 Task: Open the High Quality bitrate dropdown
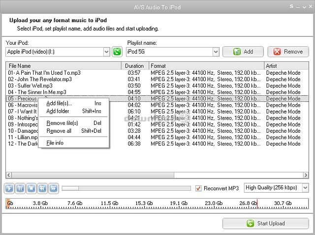pyautogui.click(x=305, y=188)
